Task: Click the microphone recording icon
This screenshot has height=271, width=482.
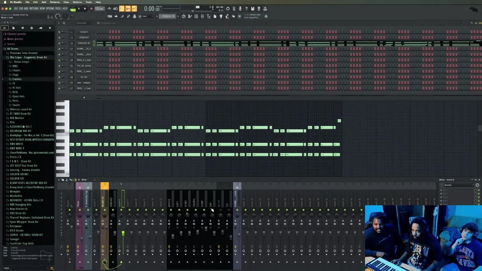Action: point(240,9)
